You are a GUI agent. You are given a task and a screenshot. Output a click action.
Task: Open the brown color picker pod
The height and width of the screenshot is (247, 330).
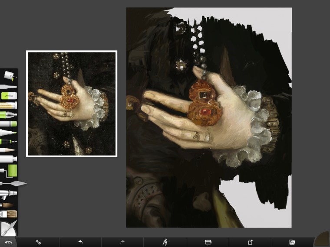(322, 240)
